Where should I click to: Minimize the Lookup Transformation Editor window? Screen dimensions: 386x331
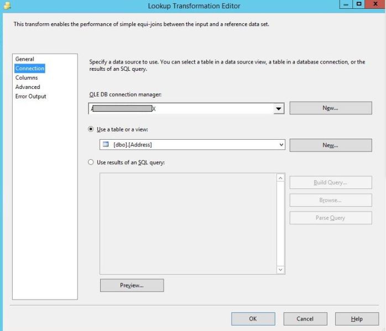(x=346, y=4)
